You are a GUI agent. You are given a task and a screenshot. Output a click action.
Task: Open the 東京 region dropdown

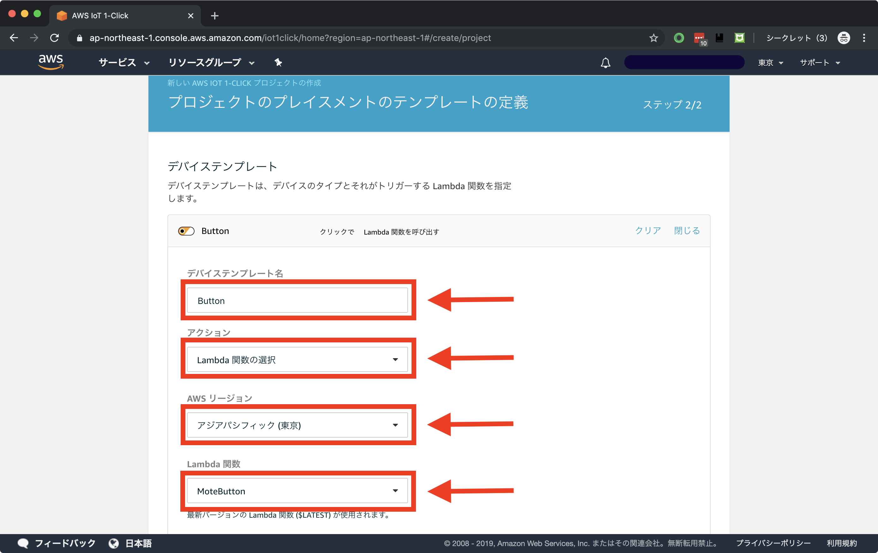(770, 63)
